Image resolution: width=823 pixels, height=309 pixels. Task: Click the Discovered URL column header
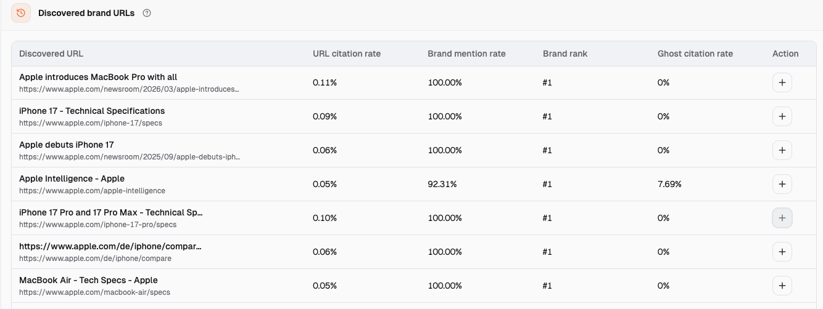(51, 54)
